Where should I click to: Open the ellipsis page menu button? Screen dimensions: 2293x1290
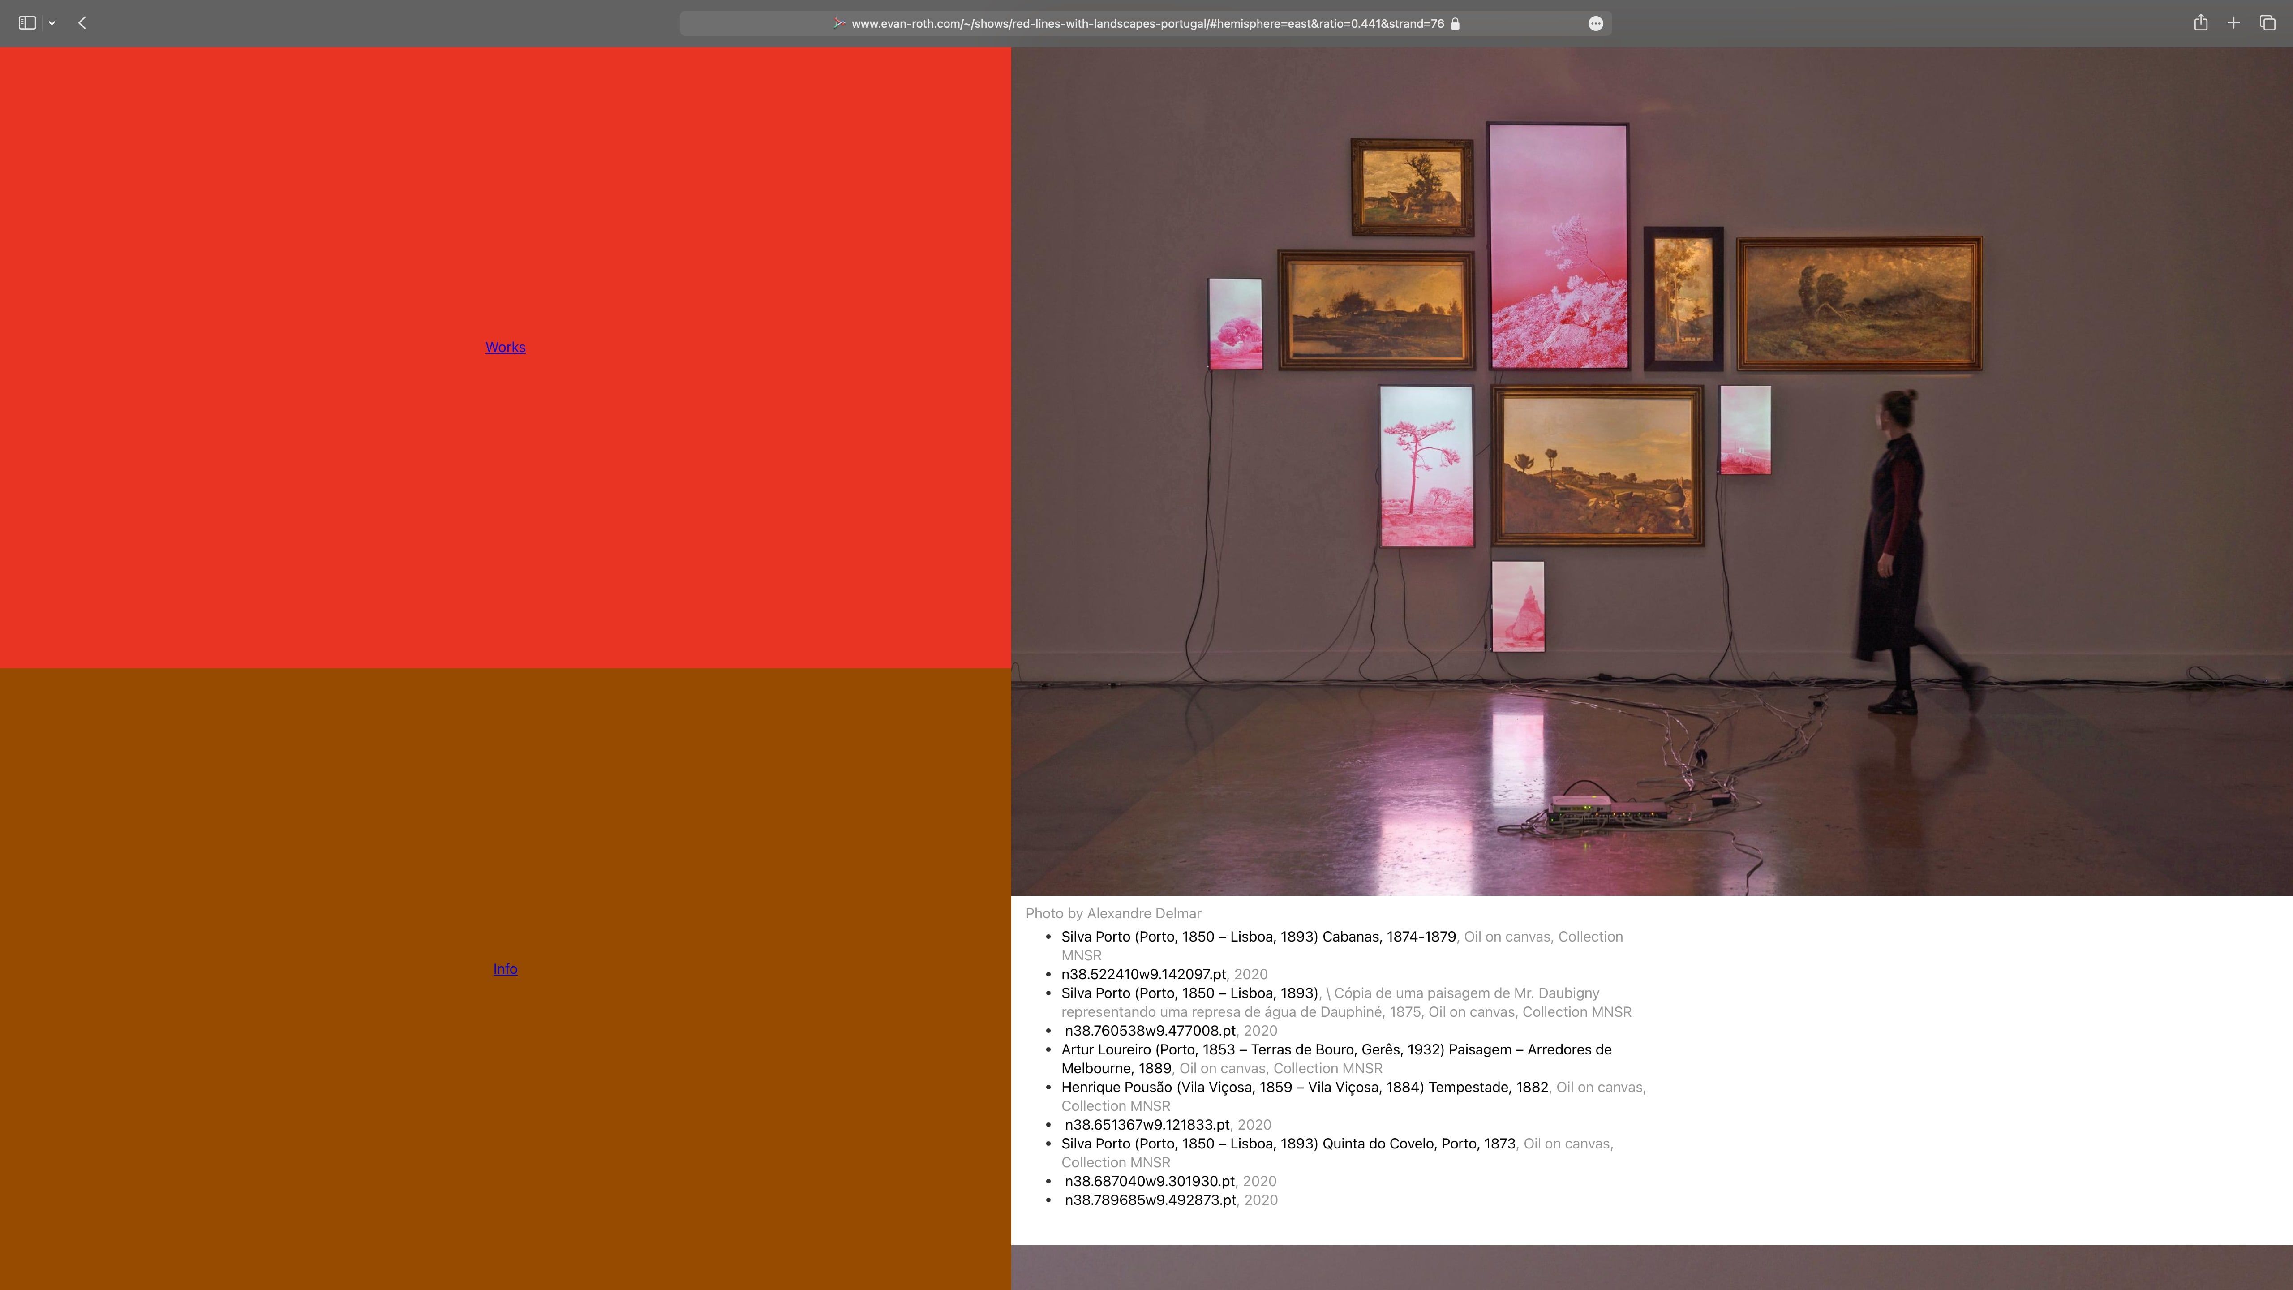(x=1595, y=24)
